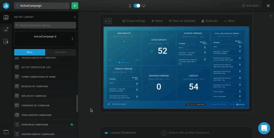Select the mobile phone view icon
The height and width of the screenshot is (138, 274).
pos(130,6)
